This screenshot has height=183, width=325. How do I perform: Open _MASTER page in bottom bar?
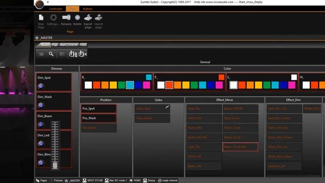[x=72, y=180]
